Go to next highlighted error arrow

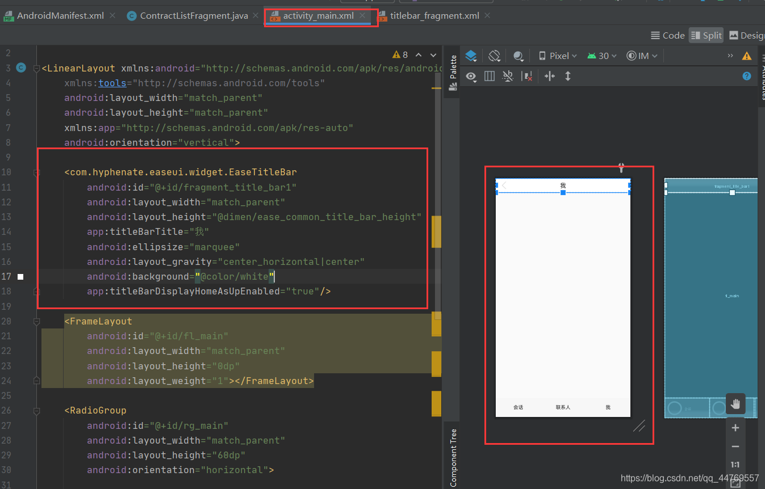pyautogui.click(x=433, y=55)
